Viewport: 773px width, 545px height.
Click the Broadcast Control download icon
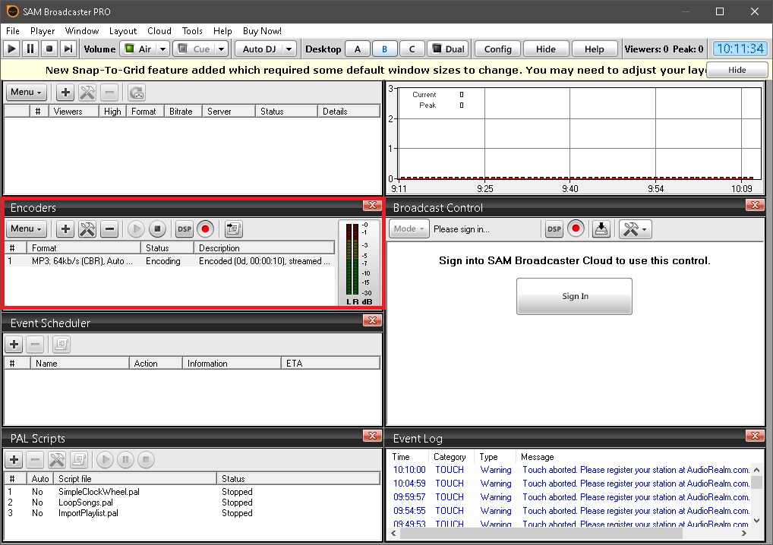click(x=601, y=229)
